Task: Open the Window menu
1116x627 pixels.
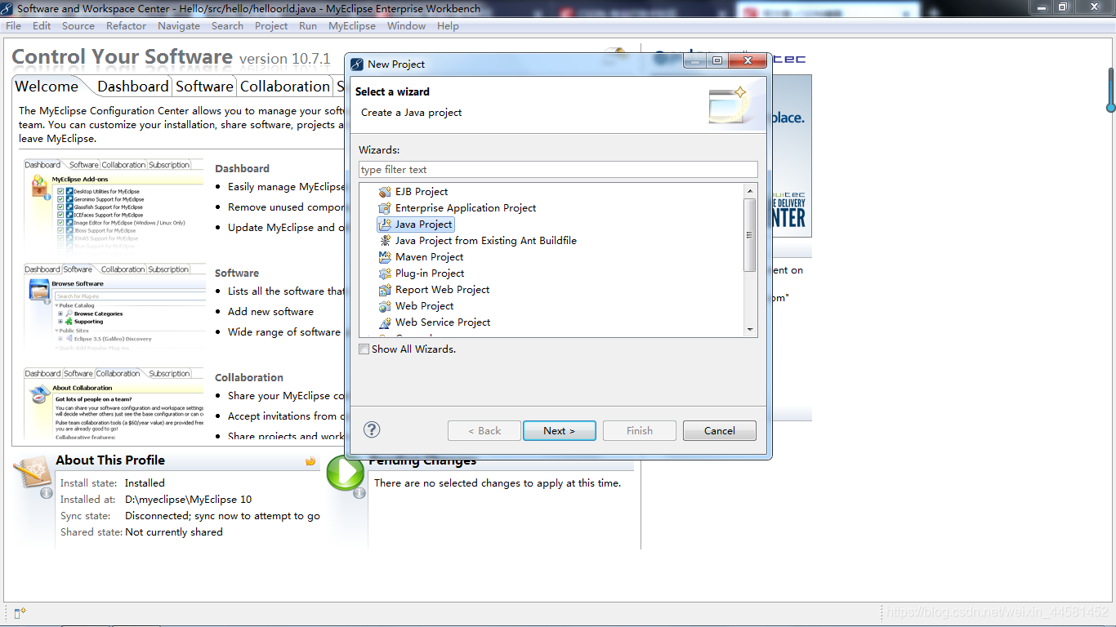Action: coord(406,25)
